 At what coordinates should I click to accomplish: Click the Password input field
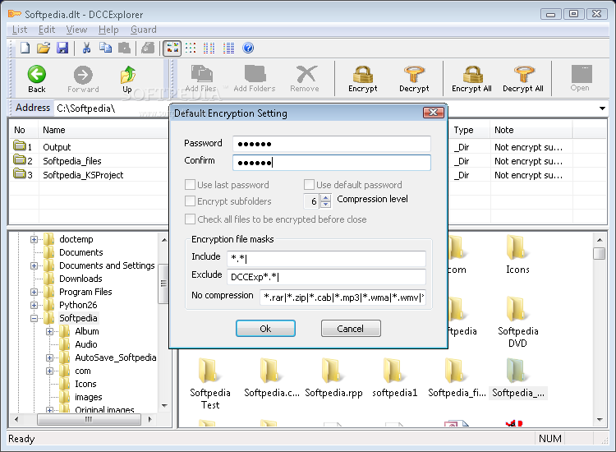[x=332, y=144]
